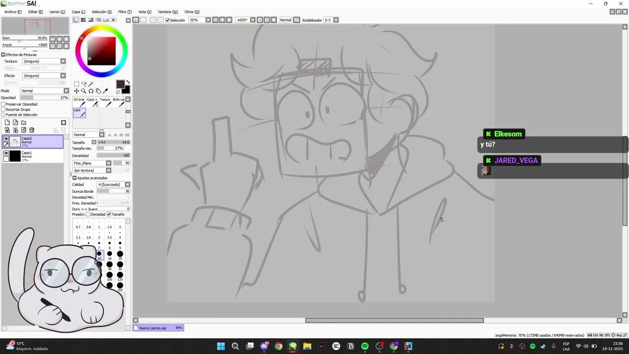The image size is (629, 354).
Task: Toggle the Selección checkbox in toolbar
Action: coord(168,20)
